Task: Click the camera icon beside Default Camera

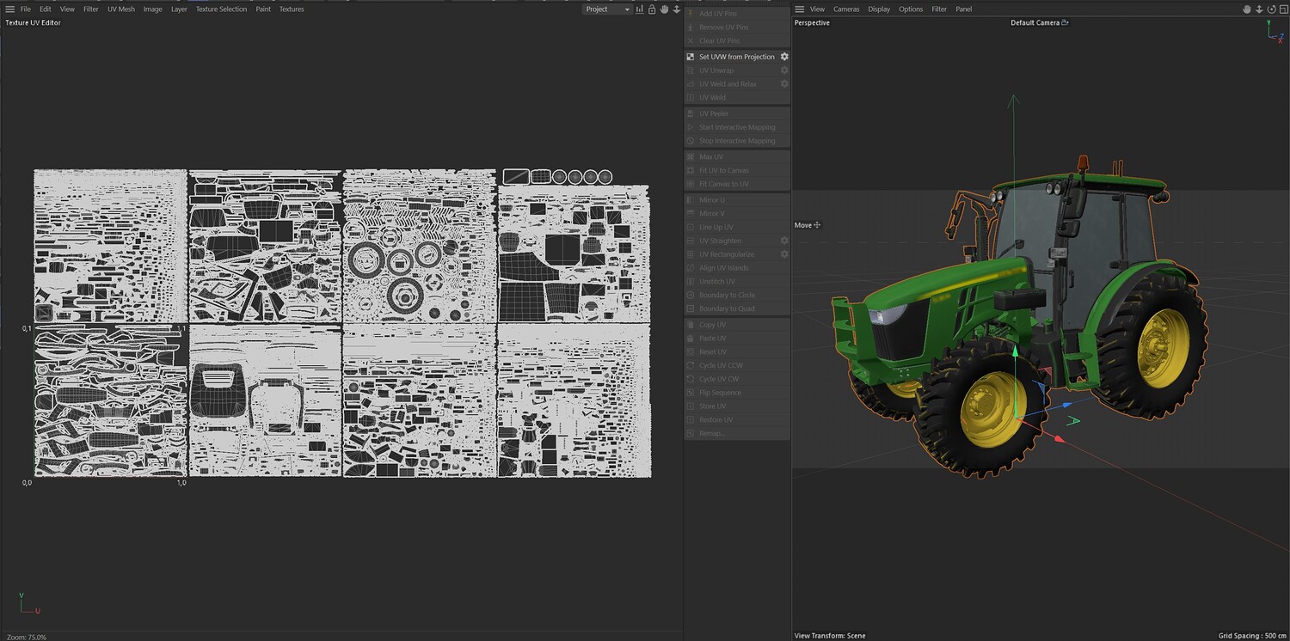Action: pos(1065,22)
